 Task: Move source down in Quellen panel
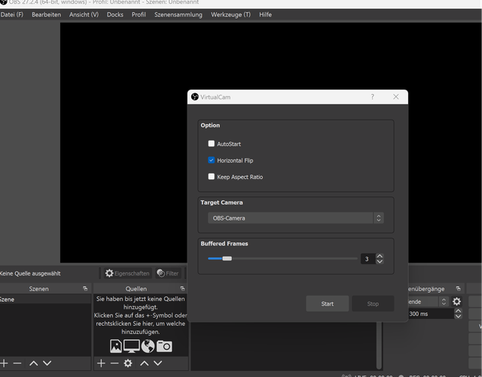click(157, 363)
